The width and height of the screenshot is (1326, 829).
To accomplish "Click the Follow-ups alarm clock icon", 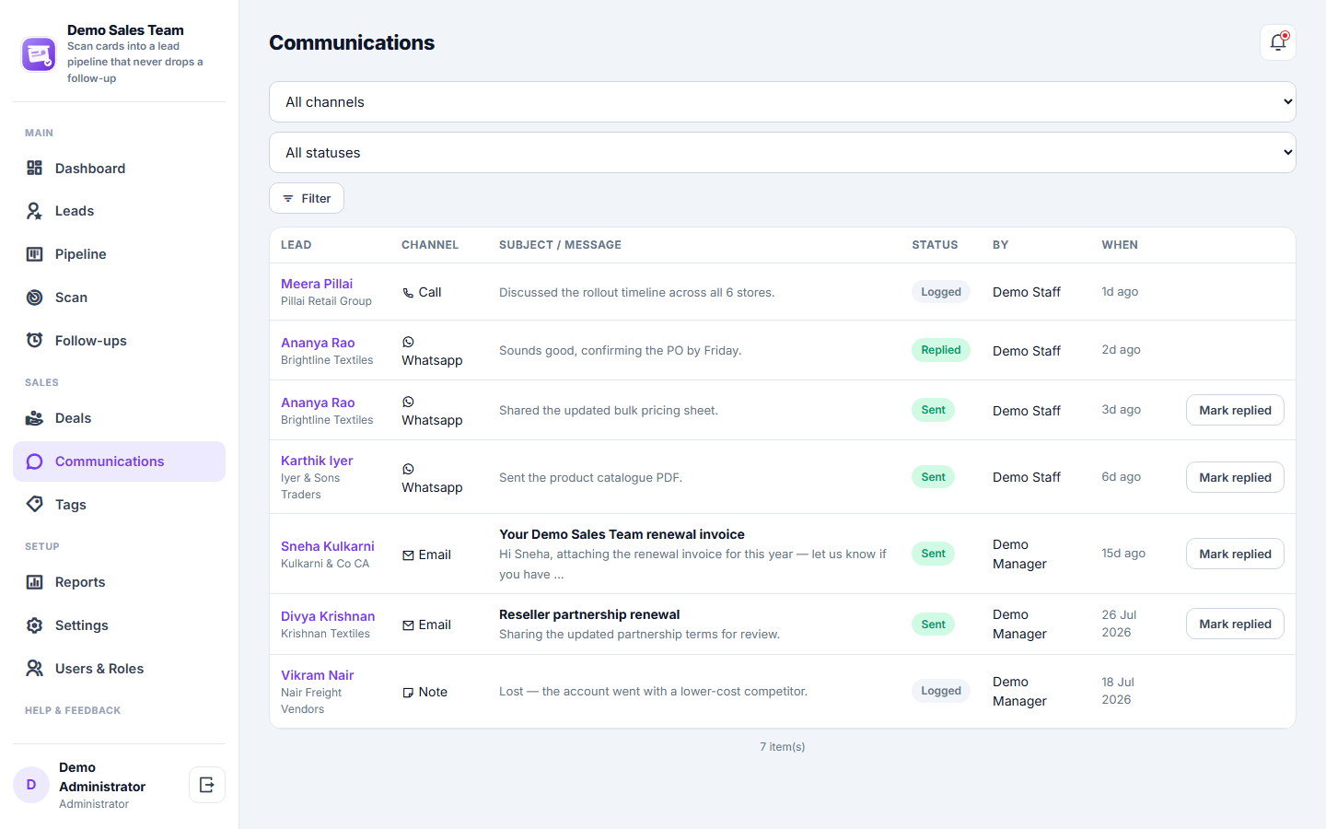I will (35, 341).
